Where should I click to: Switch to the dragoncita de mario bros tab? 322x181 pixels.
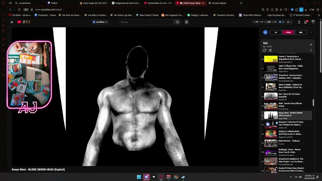point(126,3)
